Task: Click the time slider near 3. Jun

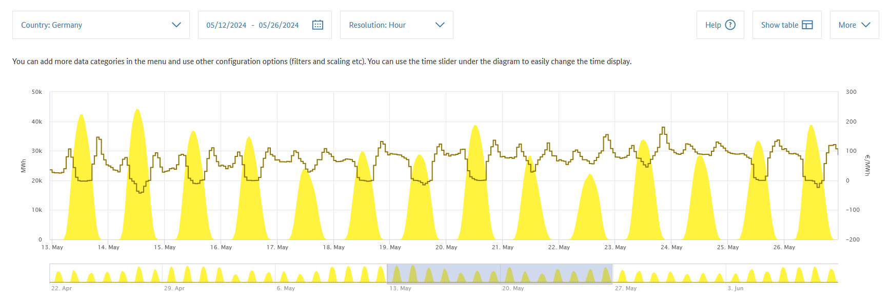Action: pos(735,274)
